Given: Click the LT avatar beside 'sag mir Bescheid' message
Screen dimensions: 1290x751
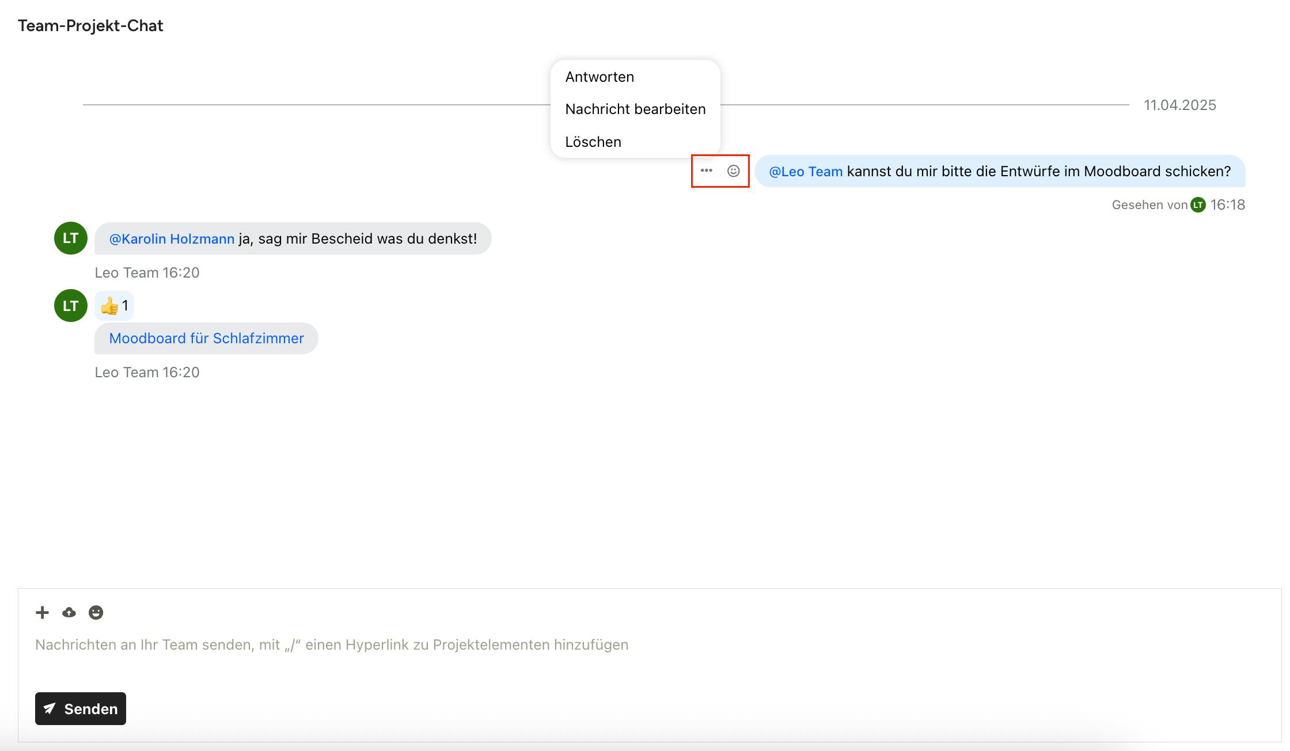Looking at the screenshot, I should click(71, 238).
